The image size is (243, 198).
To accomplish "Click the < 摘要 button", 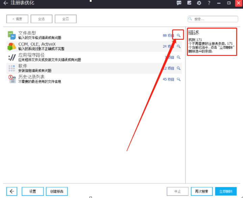I will click(x=17, y=19).
